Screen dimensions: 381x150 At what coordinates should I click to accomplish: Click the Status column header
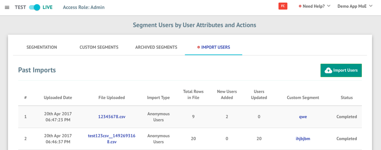(347, 98)
